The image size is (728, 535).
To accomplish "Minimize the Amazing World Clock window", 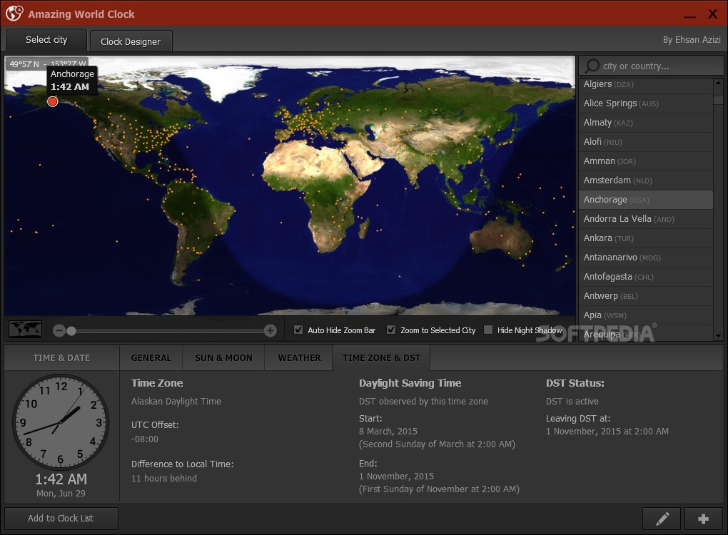I will tap(689, 15).
